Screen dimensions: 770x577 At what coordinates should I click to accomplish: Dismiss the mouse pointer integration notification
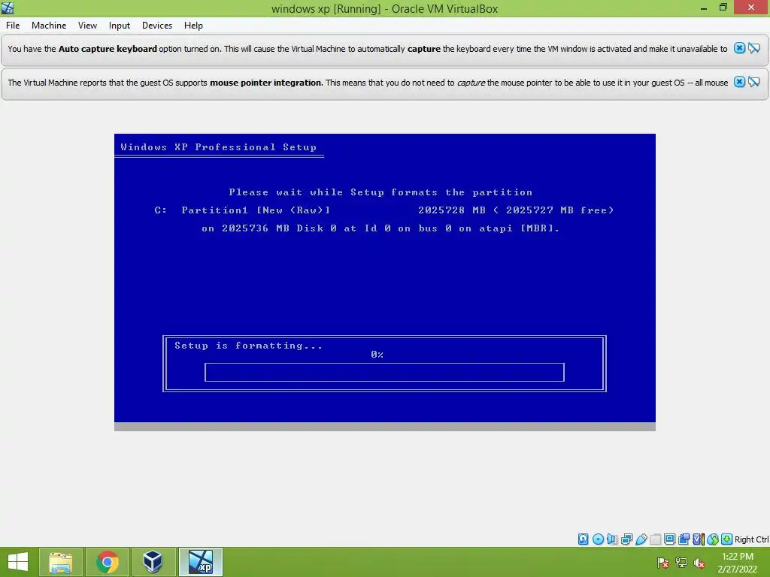(x=739, y=82)
